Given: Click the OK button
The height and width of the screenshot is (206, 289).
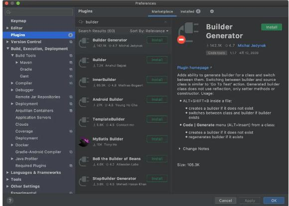Looking at the screenshot, I should 274,201.
